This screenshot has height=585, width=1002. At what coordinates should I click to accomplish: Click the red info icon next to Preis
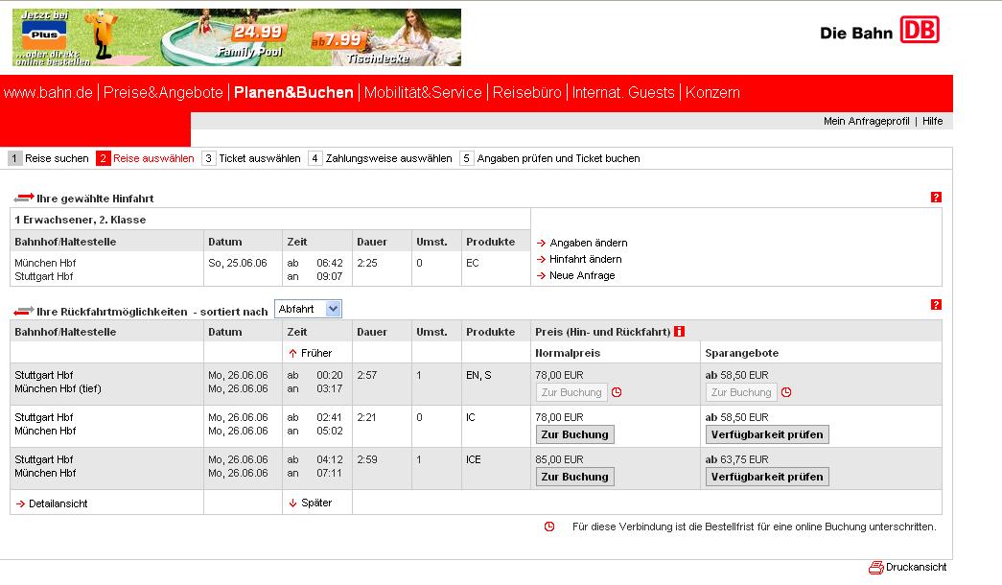679,332
